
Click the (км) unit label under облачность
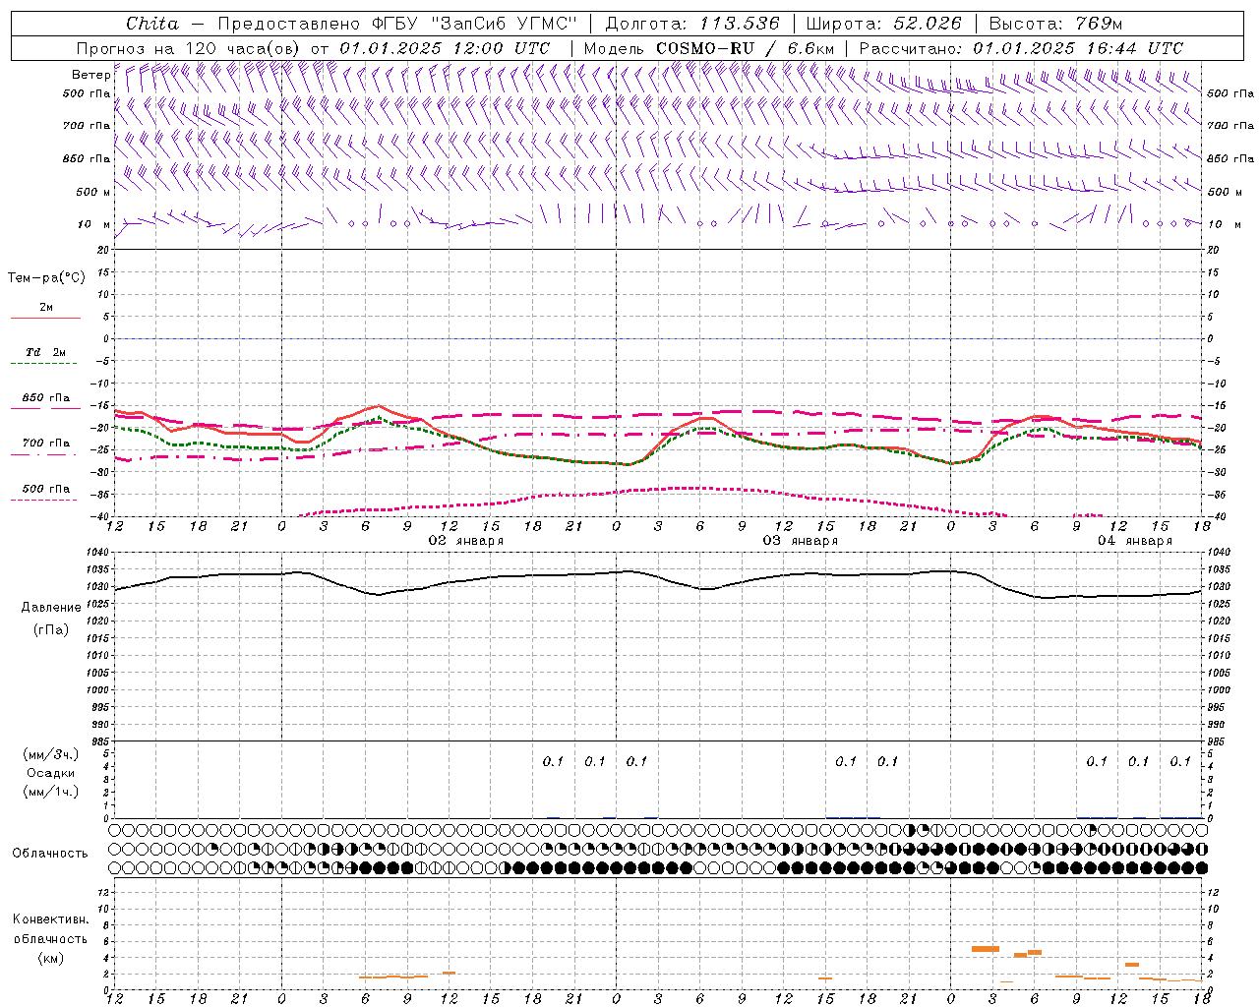click(51, 958)
